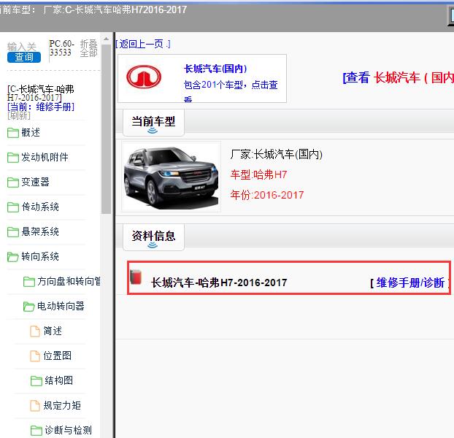Click the 刷新 refresh link

click(19, 115)
